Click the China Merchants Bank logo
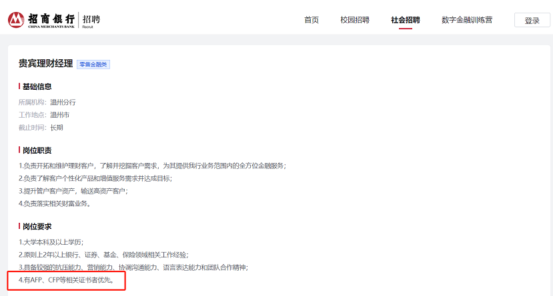 [41, 20]
